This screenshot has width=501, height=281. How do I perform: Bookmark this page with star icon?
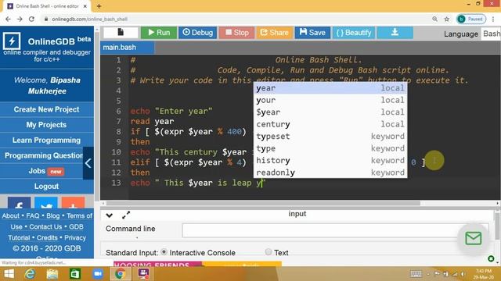[447, 19]
